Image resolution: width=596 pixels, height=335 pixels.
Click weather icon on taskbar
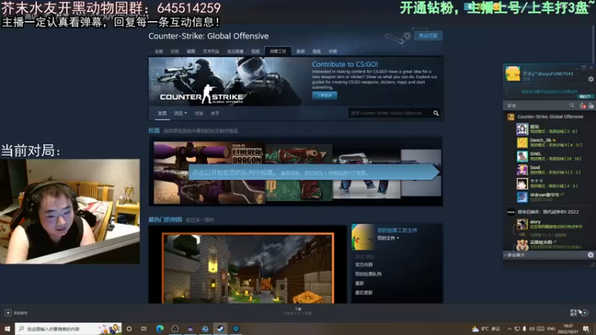[475, 328]
